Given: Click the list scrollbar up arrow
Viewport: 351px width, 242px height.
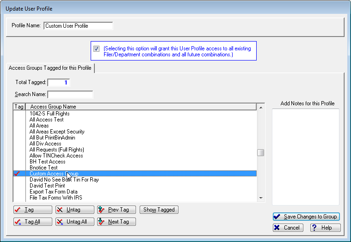Looking at the screenshot, I should 261,108.
